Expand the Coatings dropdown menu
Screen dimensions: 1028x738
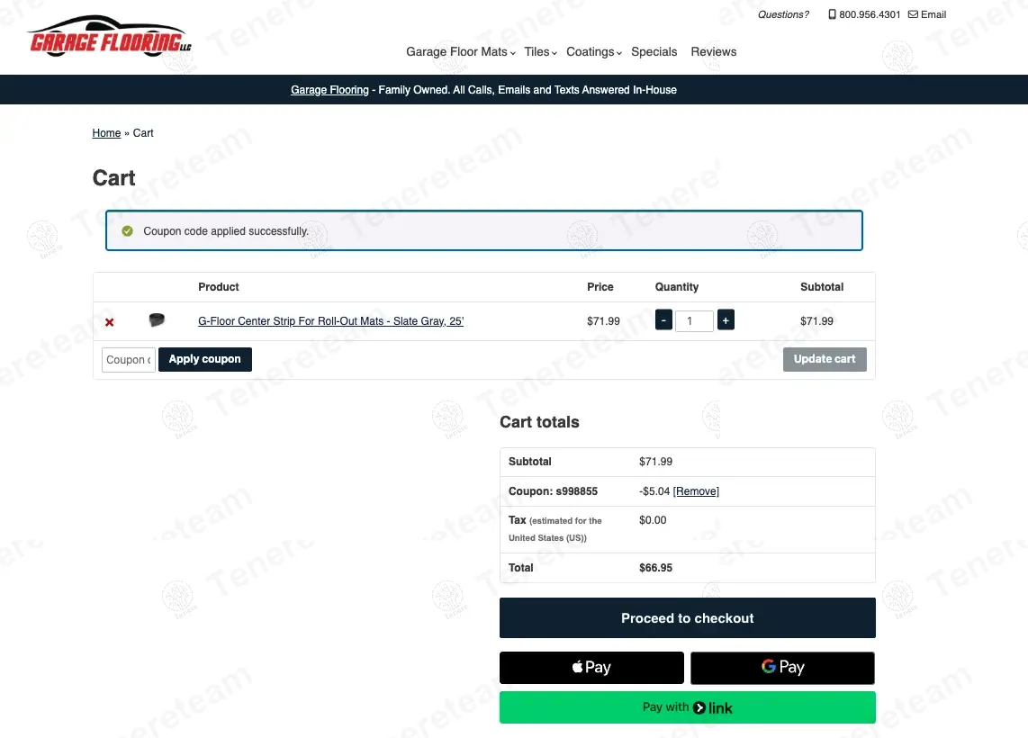(593, 52)
